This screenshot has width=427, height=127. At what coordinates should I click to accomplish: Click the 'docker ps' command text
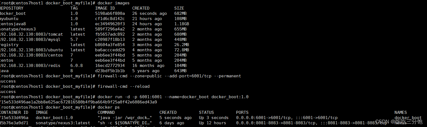coord(109,107)
